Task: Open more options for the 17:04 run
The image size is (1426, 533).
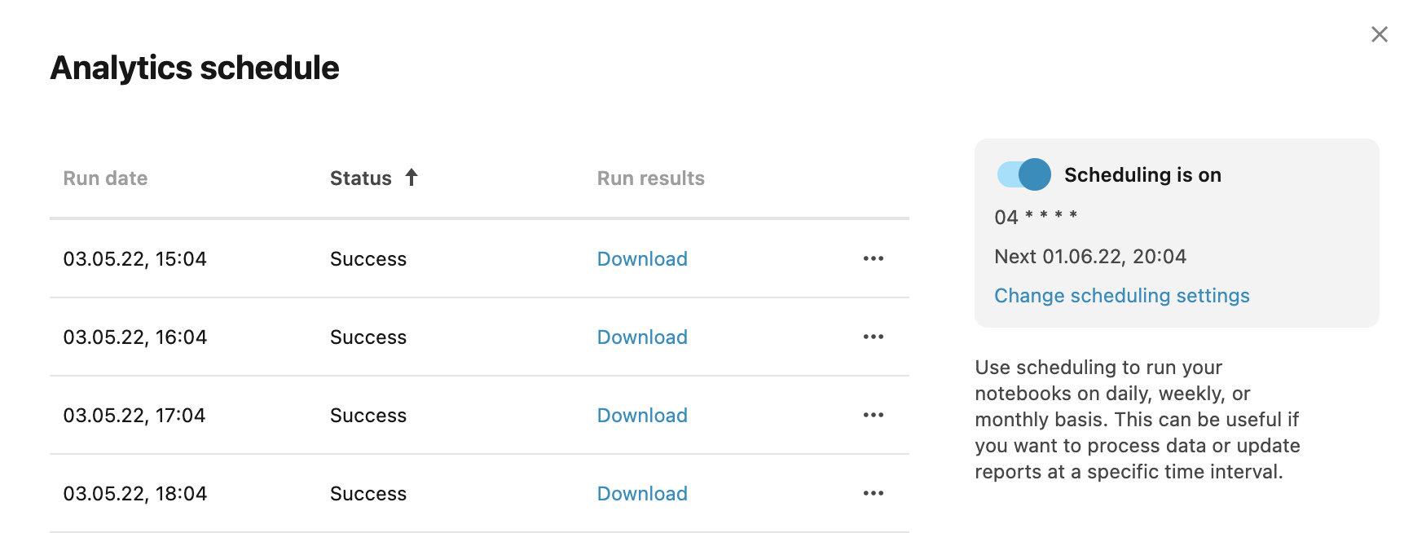Action: (x=873, y=415)
